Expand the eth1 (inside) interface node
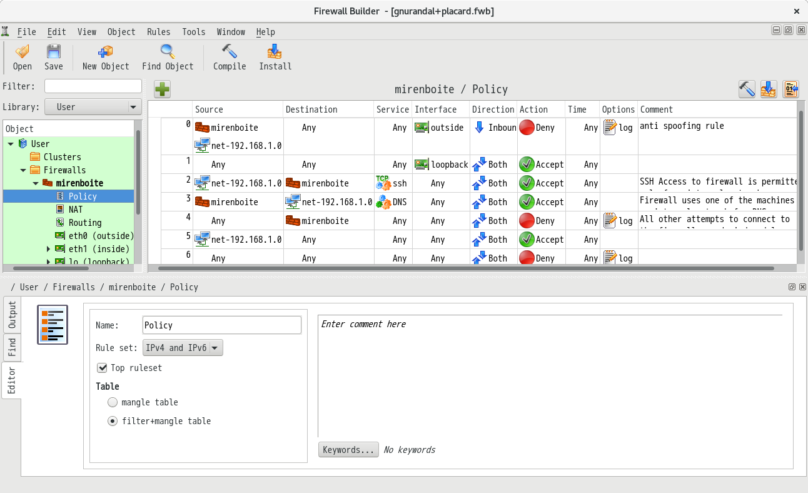The image size is (808, 493). coord(49,249)
